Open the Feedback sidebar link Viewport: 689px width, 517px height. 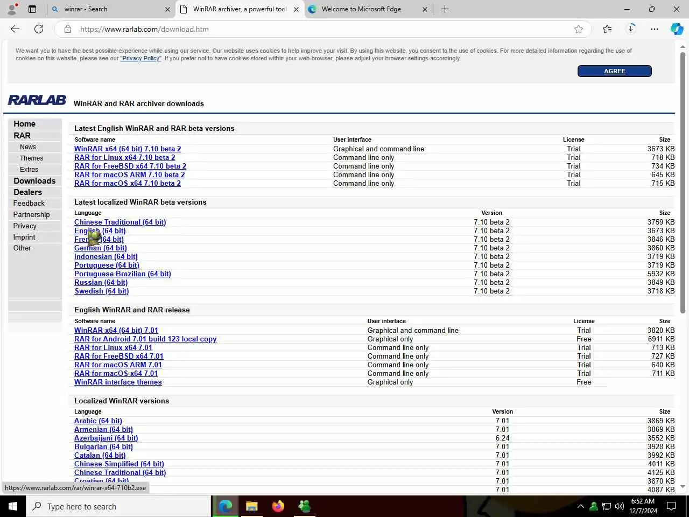pyautogui.click(x=29, y=204)
